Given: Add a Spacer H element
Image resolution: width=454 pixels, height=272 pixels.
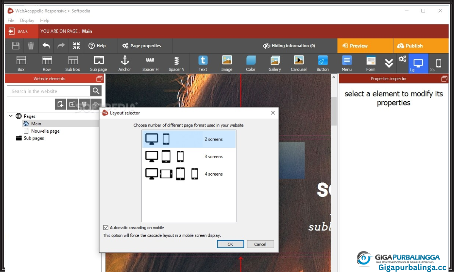Looking at the screenshot, I should 150,63.
